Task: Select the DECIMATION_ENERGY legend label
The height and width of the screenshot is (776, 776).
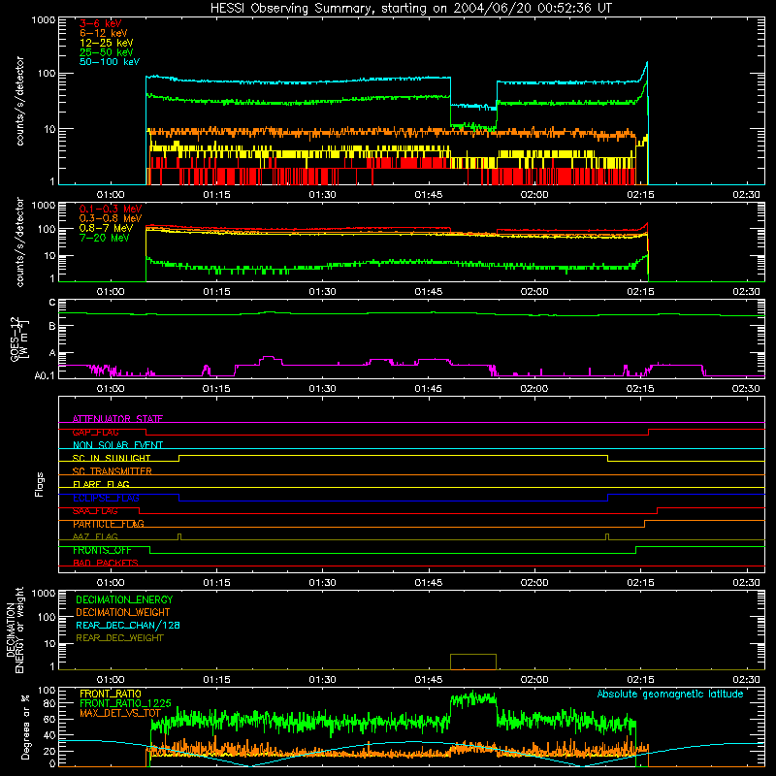Action: [x=124, y=599]
